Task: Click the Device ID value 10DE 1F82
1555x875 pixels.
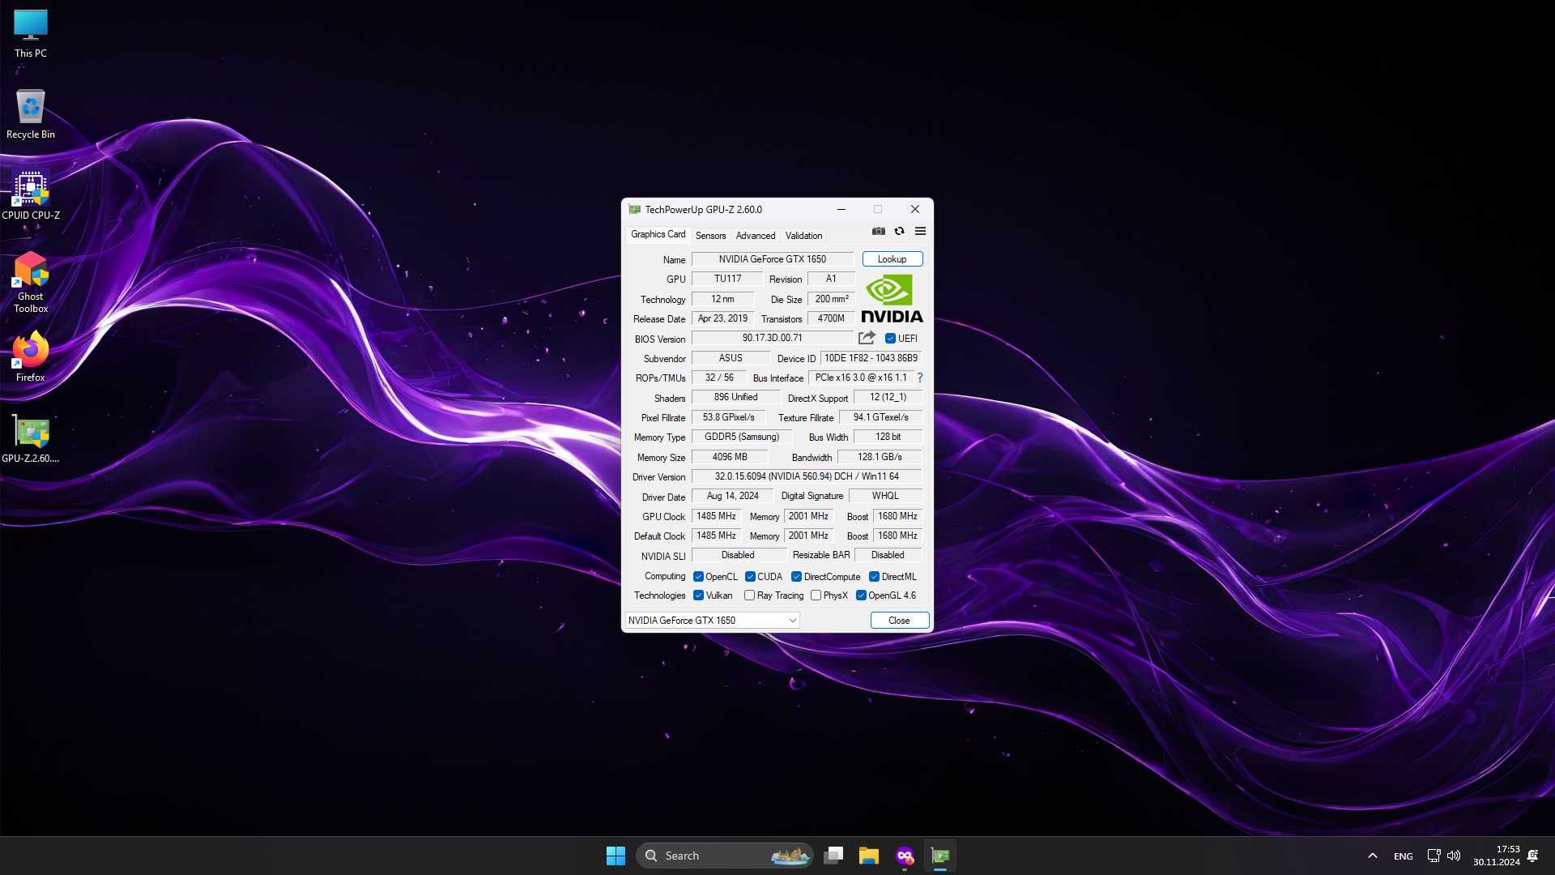Action: click(871, 358)
